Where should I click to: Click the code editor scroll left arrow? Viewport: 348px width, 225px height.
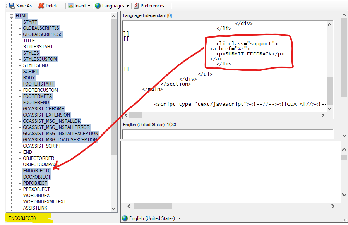(x=126, y=115)
